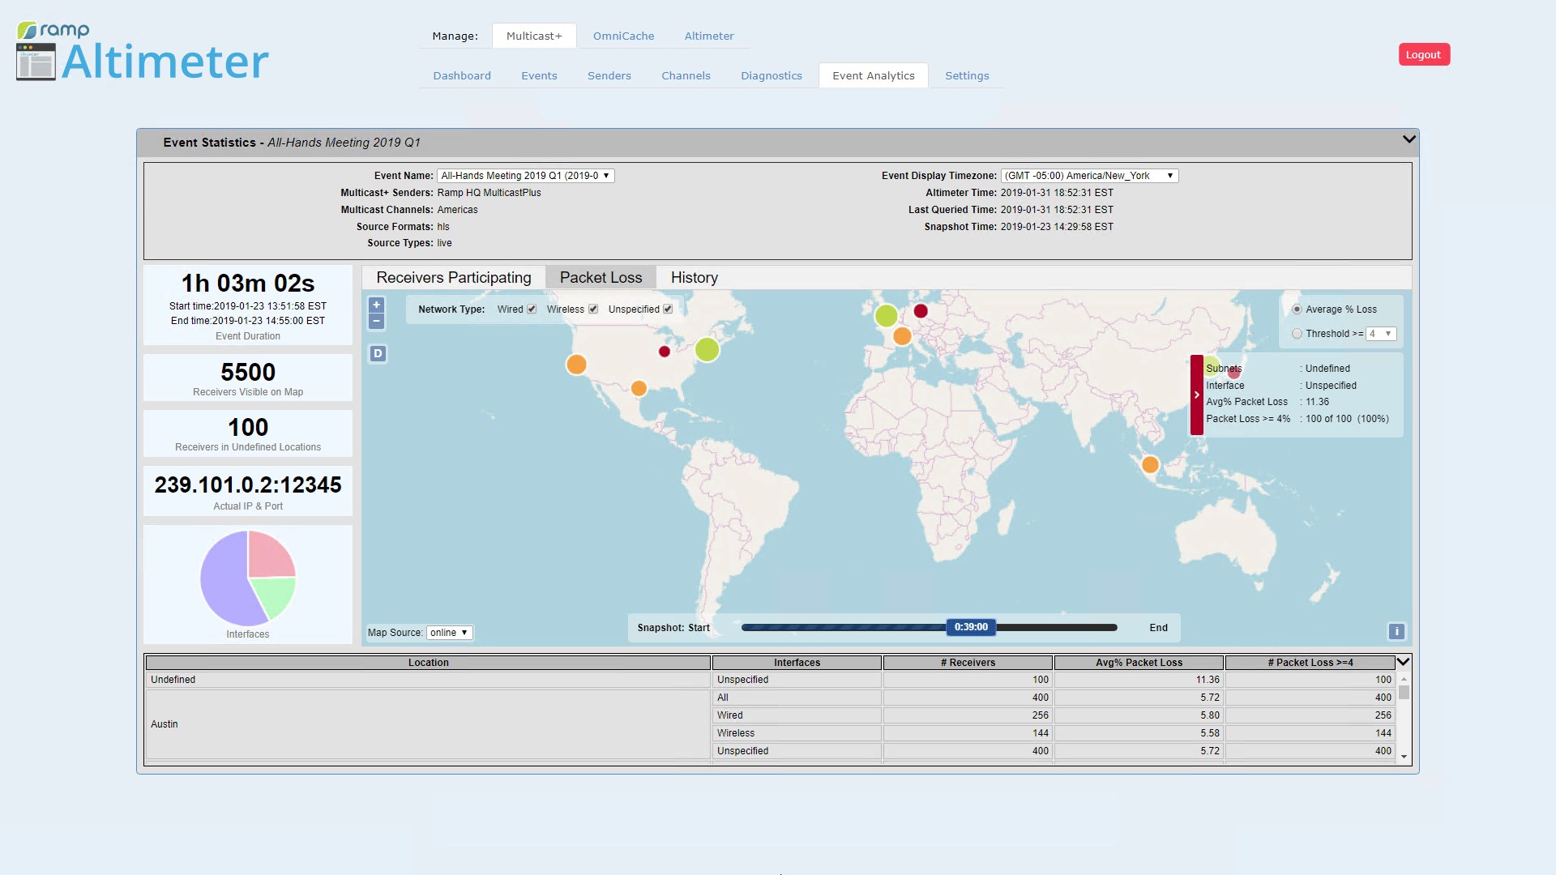Open the Diagnostics tab
Viewport: 1556px width, 875px height.
coord(771,76)
